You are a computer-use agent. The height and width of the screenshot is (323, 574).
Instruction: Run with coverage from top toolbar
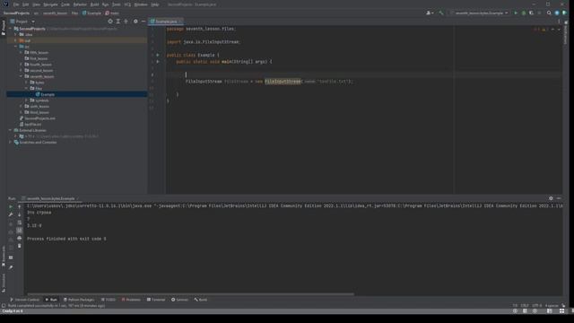(531, 13)
